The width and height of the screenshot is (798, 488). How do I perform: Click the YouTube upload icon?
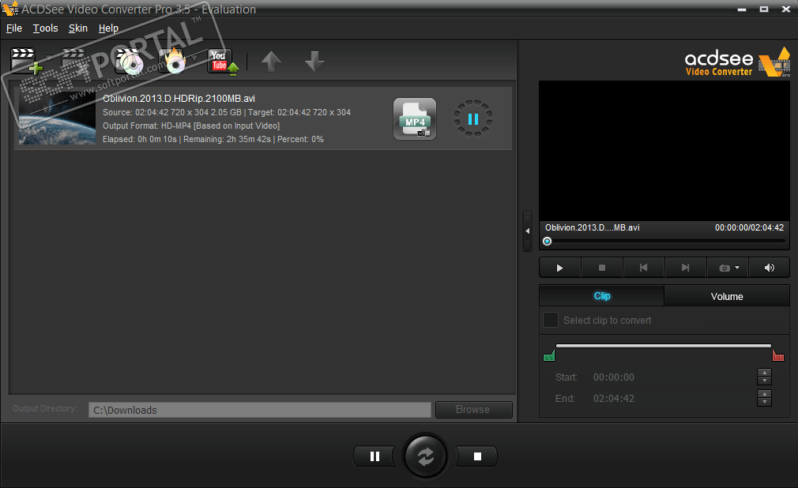point(223,62)
